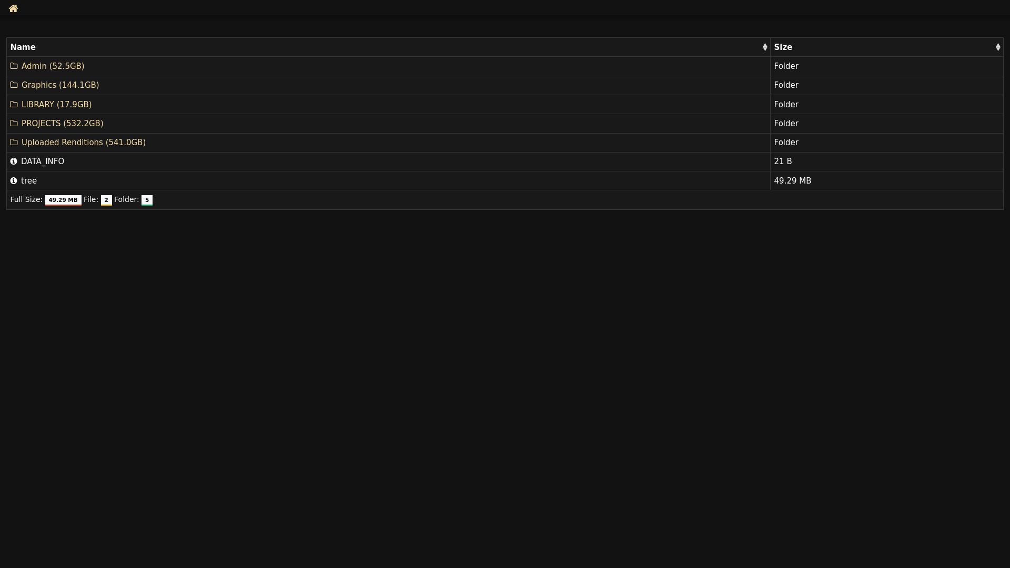The height and width of the screenshot is (568, 1010).
Task: Browse the LIBRARY (17.9GB) folder
Action: point(56,105)
